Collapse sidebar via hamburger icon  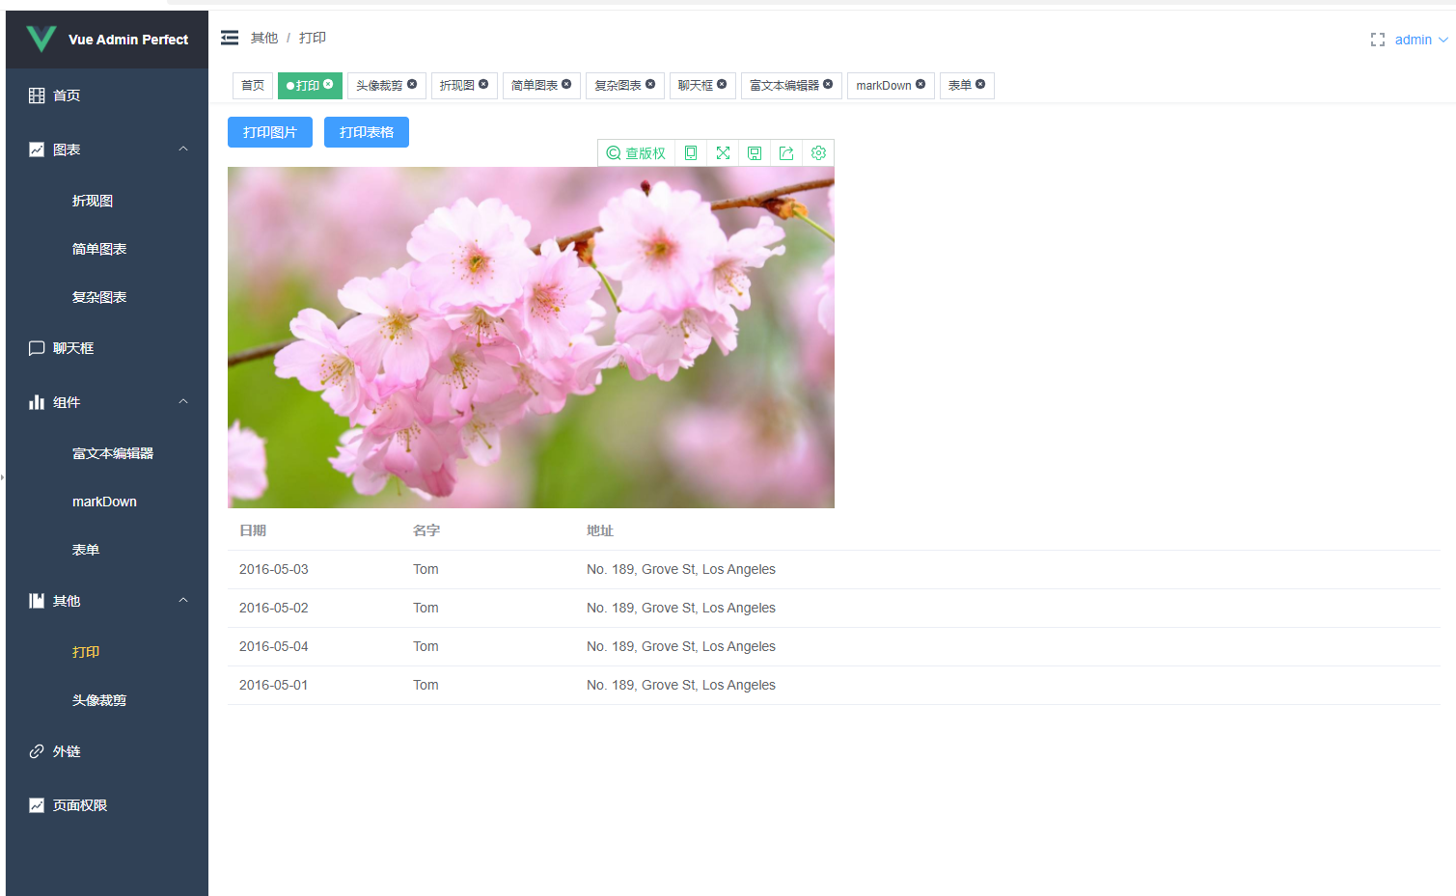pos(230,38)
